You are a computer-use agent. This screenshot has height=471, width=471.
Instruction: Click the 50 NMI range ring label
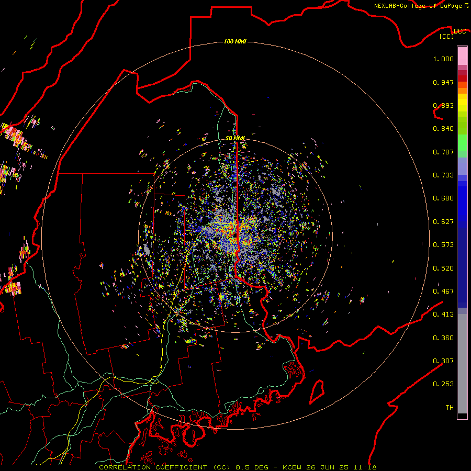235,138
